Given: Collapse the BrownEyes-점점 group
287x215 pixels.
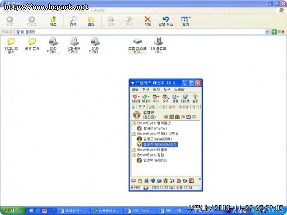Looking at the screenshot, I should [x=148, y=155].
